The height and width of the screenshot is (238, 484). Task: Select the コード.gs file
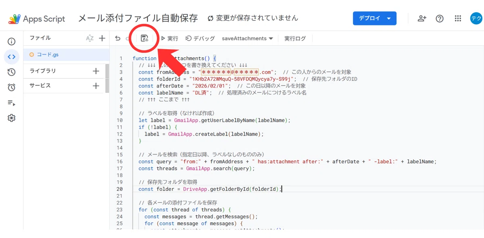pos(67,54)
